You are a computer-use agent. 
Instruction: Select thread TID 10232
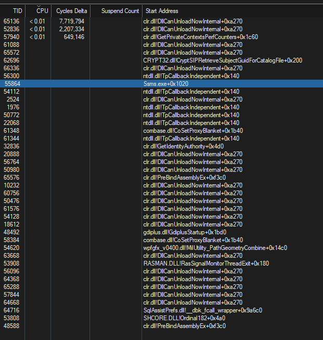click(x=161, y=185)
